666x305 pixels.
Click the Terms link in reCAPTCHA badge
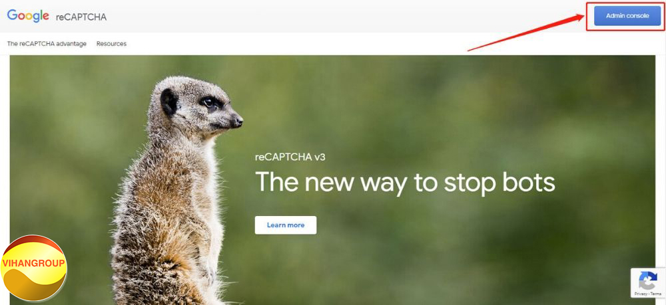(x=655, y=294)
